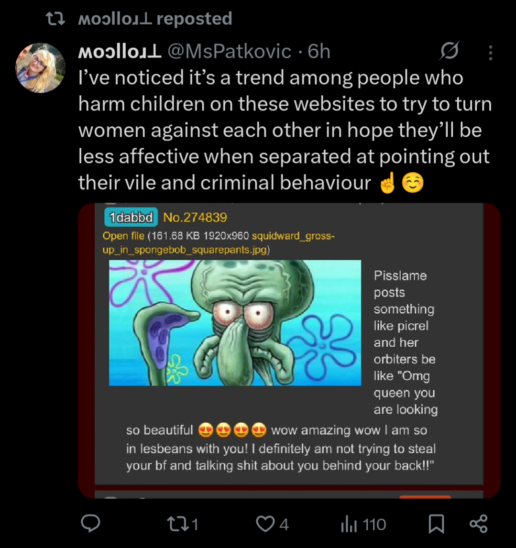Enlarge the Squidward image thumbnail
Image resolution: width=516 pixels, height=548 pixels.
(x=235, y=323)
